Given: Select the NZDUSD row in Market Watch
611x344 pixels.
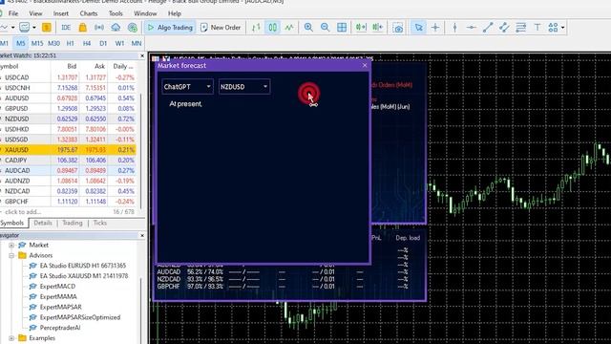Looking at the screenshot, I should [x=68, y=118].
